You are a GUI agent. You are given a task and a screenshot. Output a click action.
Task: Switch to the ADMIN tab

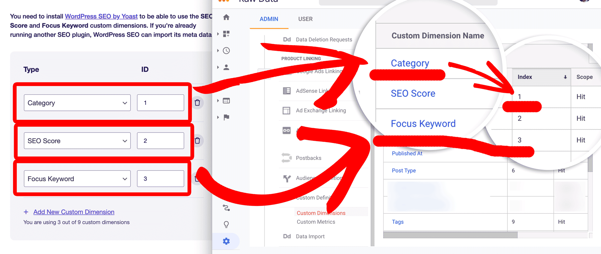tap(269, 19)
